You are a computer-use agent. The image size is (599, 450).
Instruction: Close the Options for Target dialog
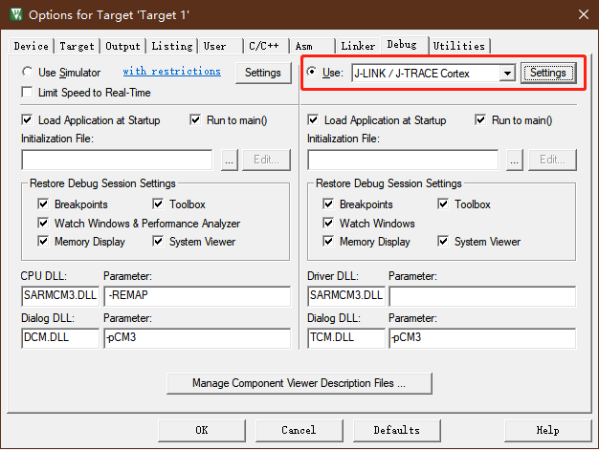coord(584,14)
